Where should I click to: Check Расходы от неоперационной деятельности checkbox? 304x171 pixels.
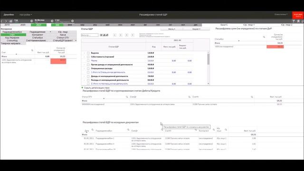tap(88, 80)
